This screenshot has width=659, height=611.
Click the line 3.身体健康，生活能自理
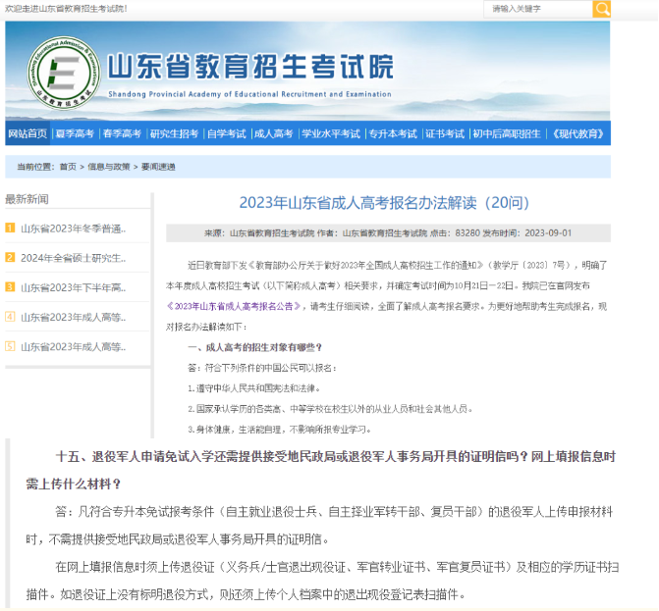pyautogui.click(x=280, y=430)
